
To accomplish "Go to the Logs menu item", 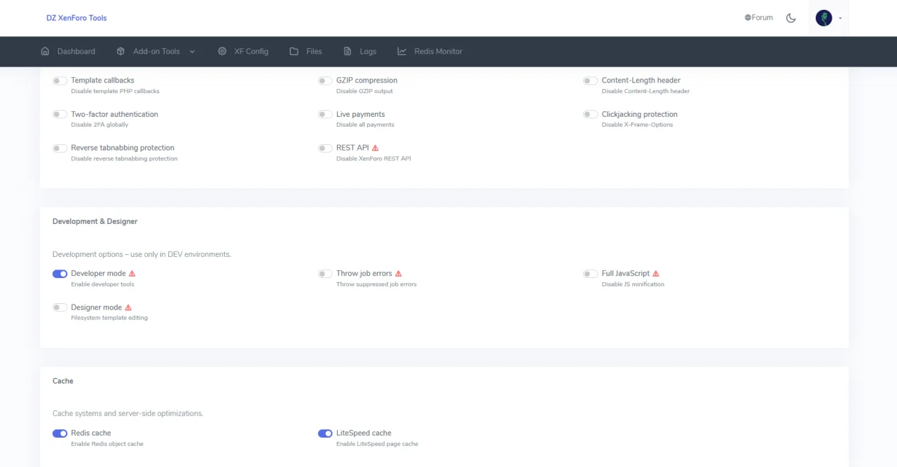I will click(368, 51).
